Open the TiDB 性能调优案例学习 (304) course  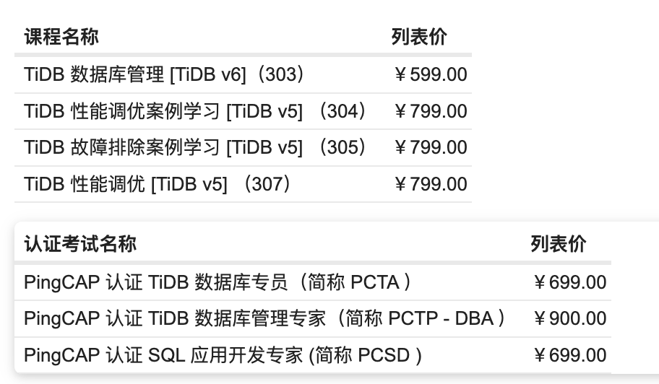195,111
